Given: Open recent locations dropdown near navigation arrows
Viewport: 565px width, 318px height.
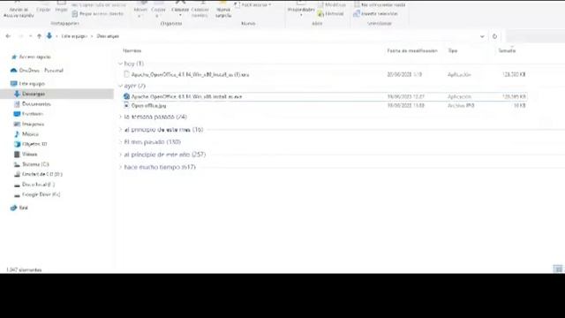Looking at the screenshot, I should [30, 36].
